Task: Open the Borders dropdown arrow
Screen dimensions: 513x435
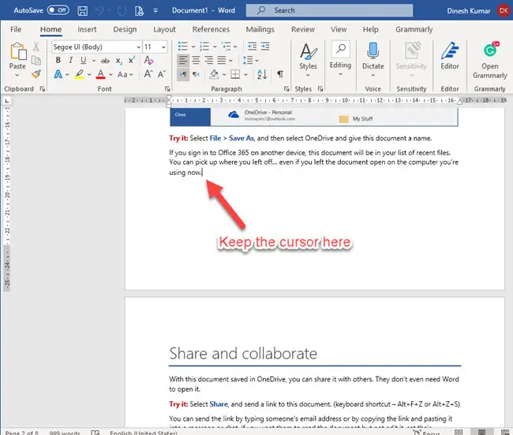Action: click(x=245, y=74)
